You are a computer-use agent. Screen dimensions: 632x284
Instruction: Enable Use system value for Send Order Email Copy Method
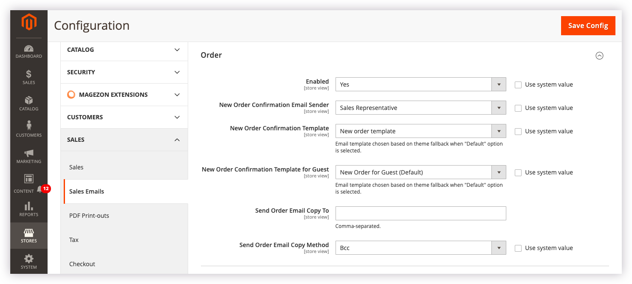pos(518,247)
